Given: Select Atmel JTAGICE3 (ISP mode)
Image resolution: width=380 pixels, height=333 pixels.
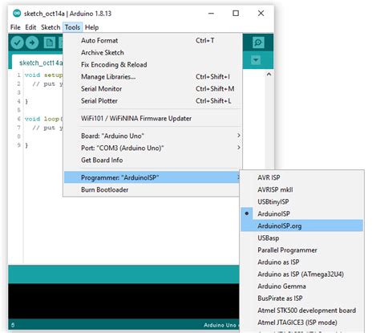Looking at the screenshot, I should click(x=302, y=323).
